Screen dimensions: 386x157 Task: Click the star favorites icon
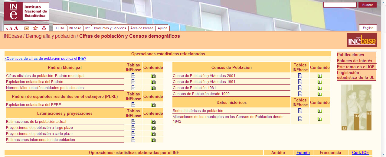pos(35,28)
